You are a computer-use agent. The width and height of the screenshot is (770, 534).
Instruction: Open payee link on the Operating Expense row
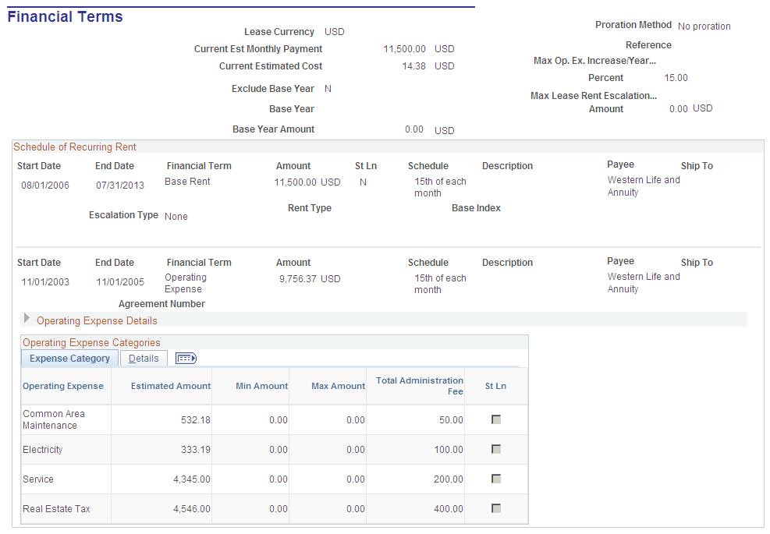click(643, 282)
